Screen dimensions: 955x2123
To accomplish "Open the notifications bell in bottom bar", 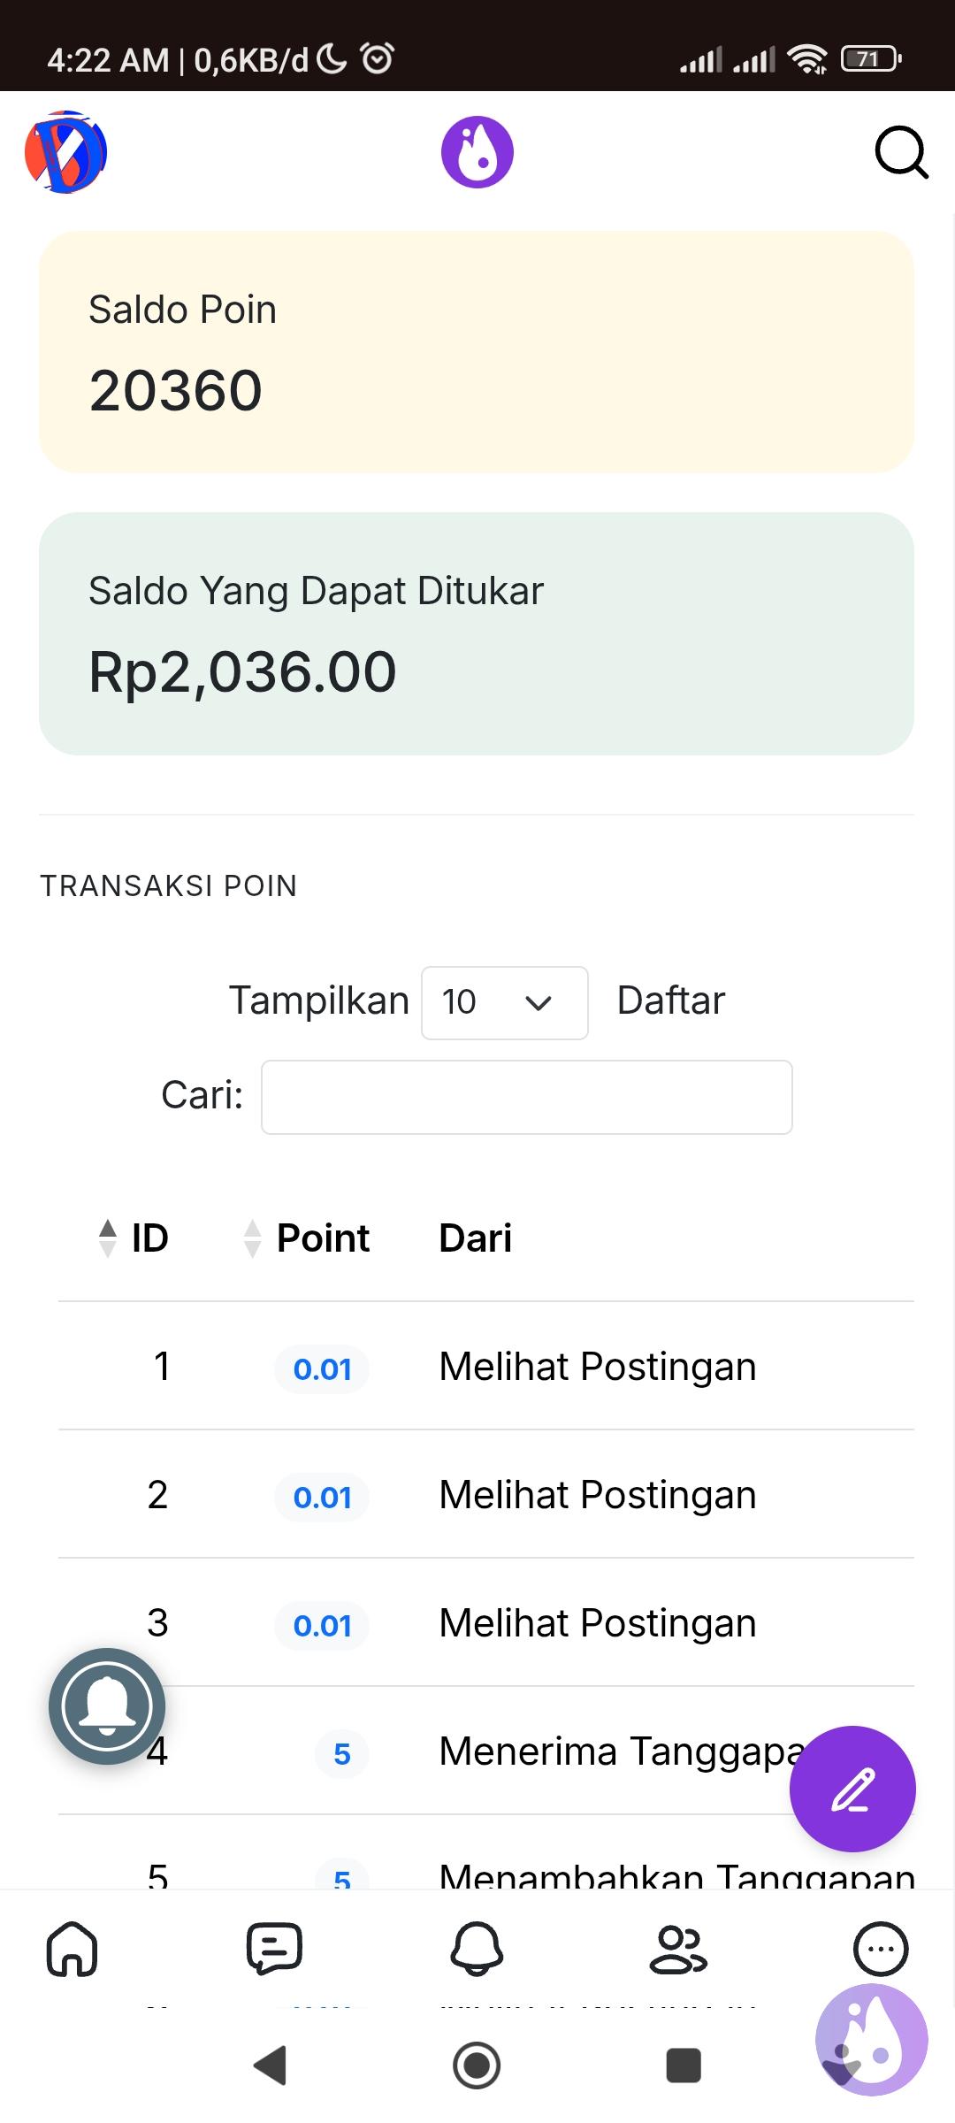I will point(477,1949).
